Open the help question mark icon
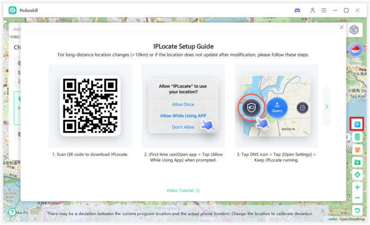The height and width of the screenshot is (225, 370). pyautogui.click(x=12, y=212)
